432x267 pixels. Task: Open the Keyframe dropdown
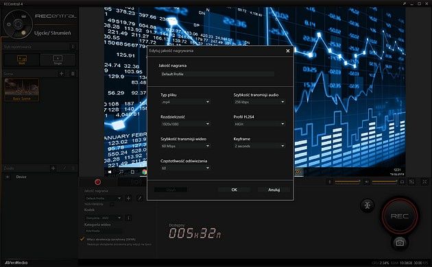pos(259,146)
